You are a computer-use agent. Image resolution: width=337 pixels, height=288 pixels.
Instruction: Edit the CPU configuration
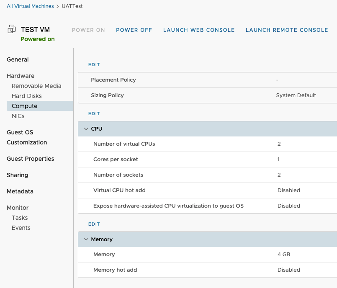(x=94, y=113)
